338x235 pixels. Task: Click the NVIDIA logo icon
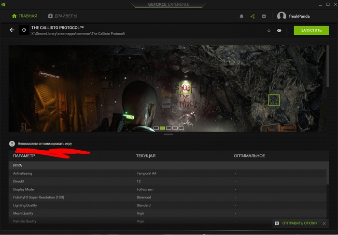(x=3, y=4)
